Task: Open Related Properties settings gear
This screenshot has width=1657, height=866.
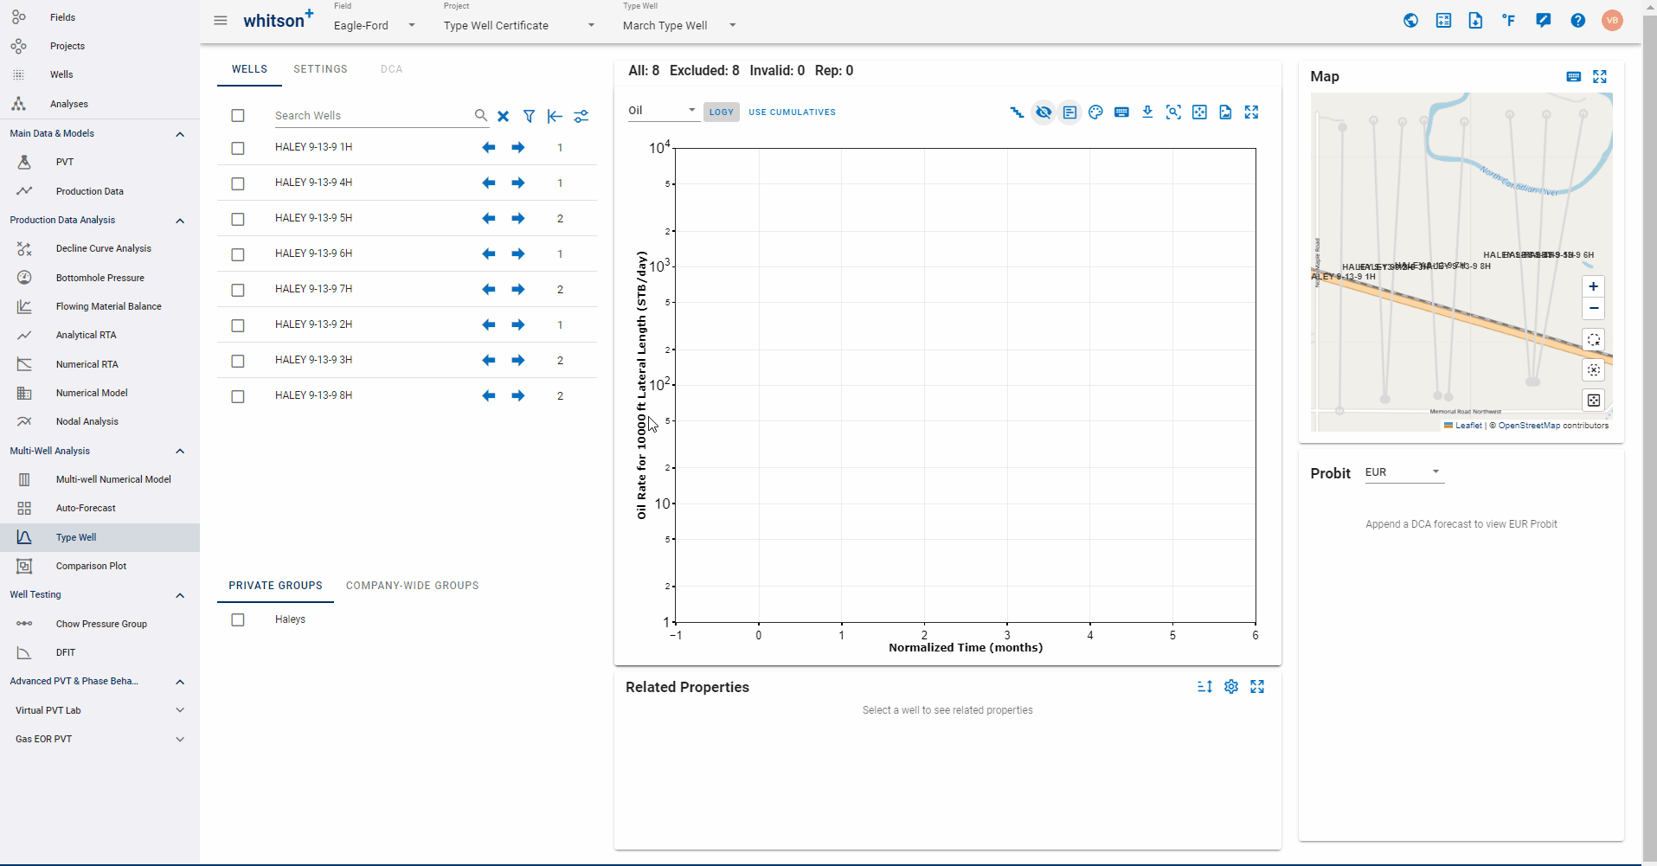Action: (x=1231, y=687)
